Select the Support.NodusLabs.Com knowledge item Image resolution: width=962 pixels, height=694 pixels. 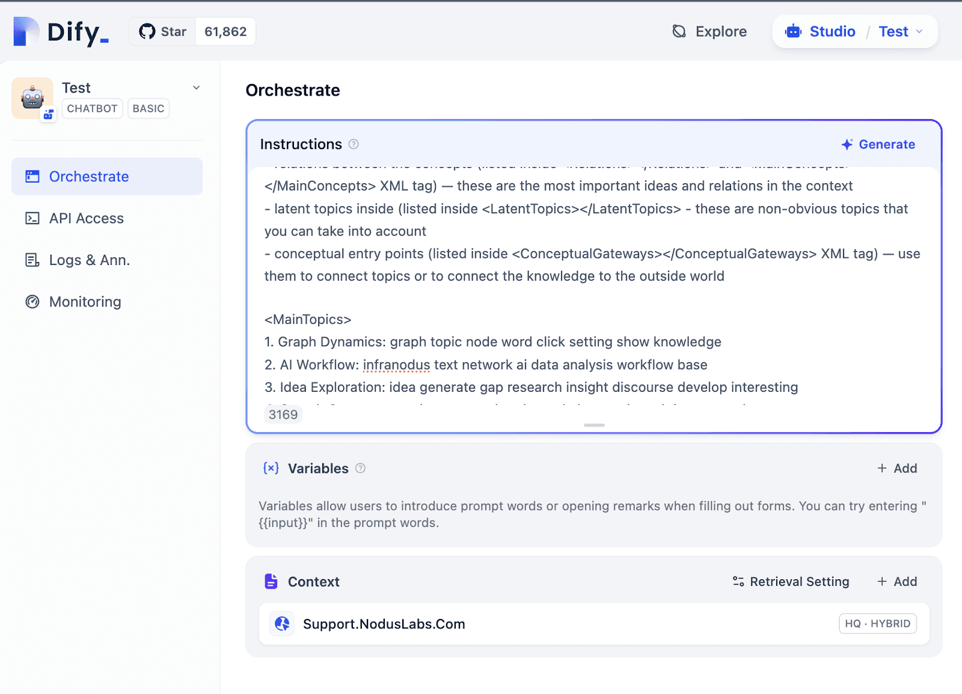tap(384, 624)
